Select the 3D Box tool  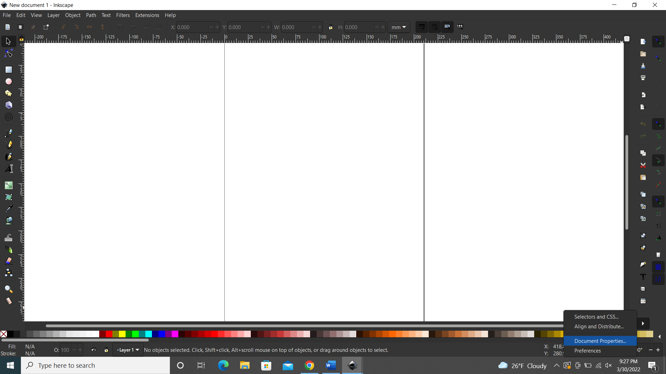8,105
